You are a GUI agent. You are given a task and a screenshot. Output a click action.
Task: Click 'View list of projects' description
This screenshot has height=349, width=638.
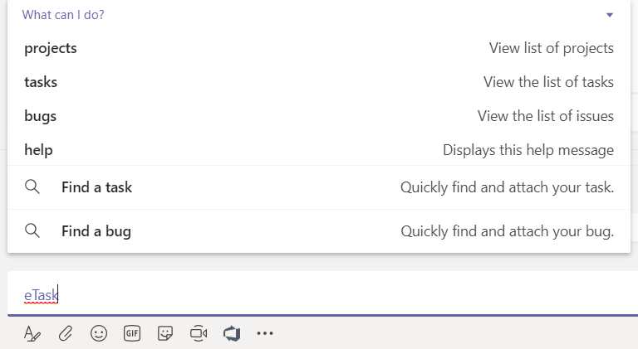(551, 48)
